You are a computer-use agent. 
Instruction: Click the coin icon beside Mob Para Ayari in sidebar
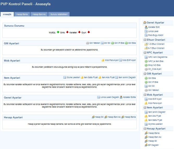[146, 103]
